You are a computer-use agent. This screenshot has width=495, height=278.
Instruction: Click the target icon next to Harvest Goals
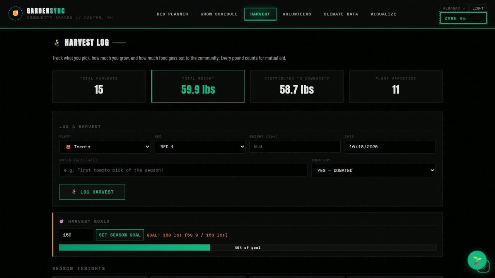pyautogui.click(x=61, y=221)
